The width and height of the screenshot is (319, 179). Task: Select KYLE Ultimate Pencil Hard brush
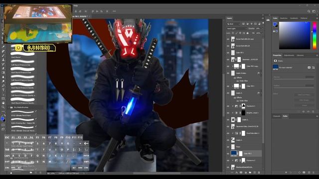(x=23, y=113)
